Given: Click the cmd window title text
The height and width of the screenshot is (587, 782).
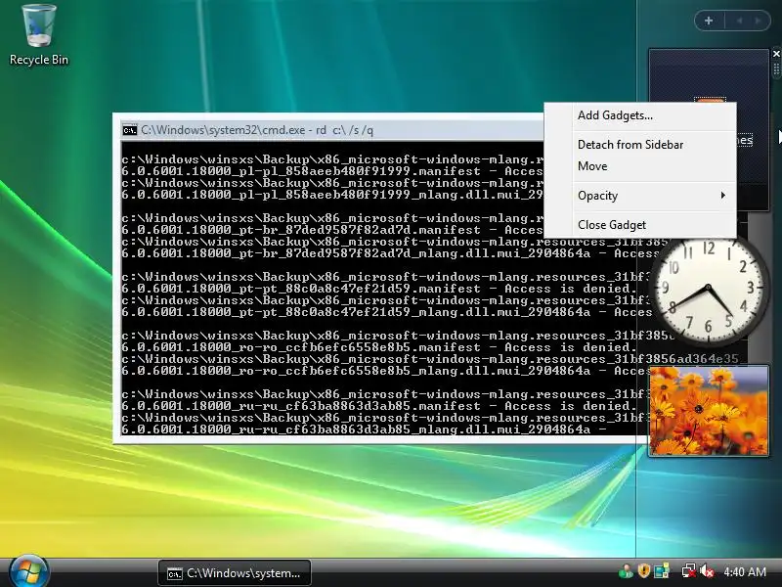Looking at the screenshot, I should click(257, 130).
